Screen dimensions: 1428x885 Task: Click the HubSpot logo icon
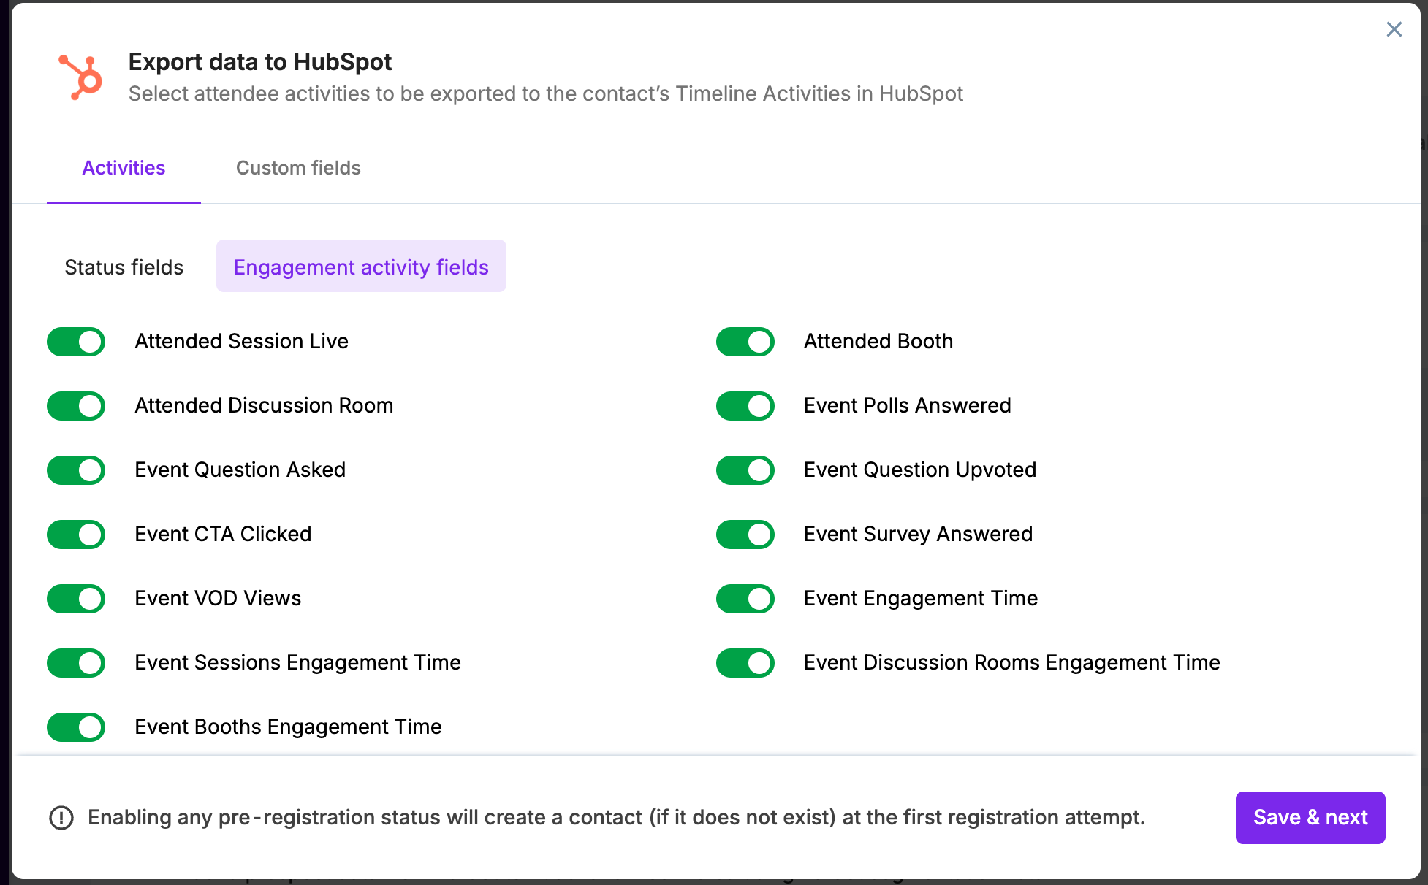(x=81, y=77)
